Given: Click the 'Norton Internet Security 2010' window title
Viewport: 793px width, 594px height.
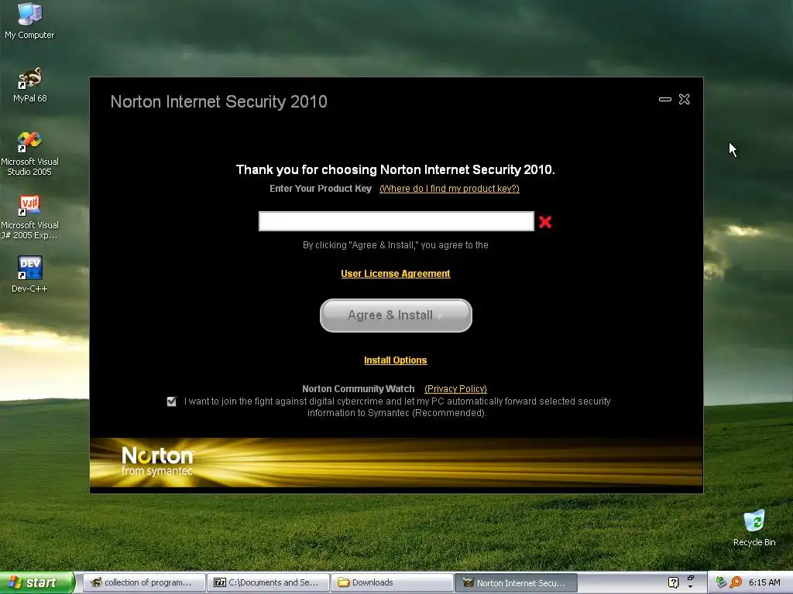Looking at the screenshot, I should point(219,101).
